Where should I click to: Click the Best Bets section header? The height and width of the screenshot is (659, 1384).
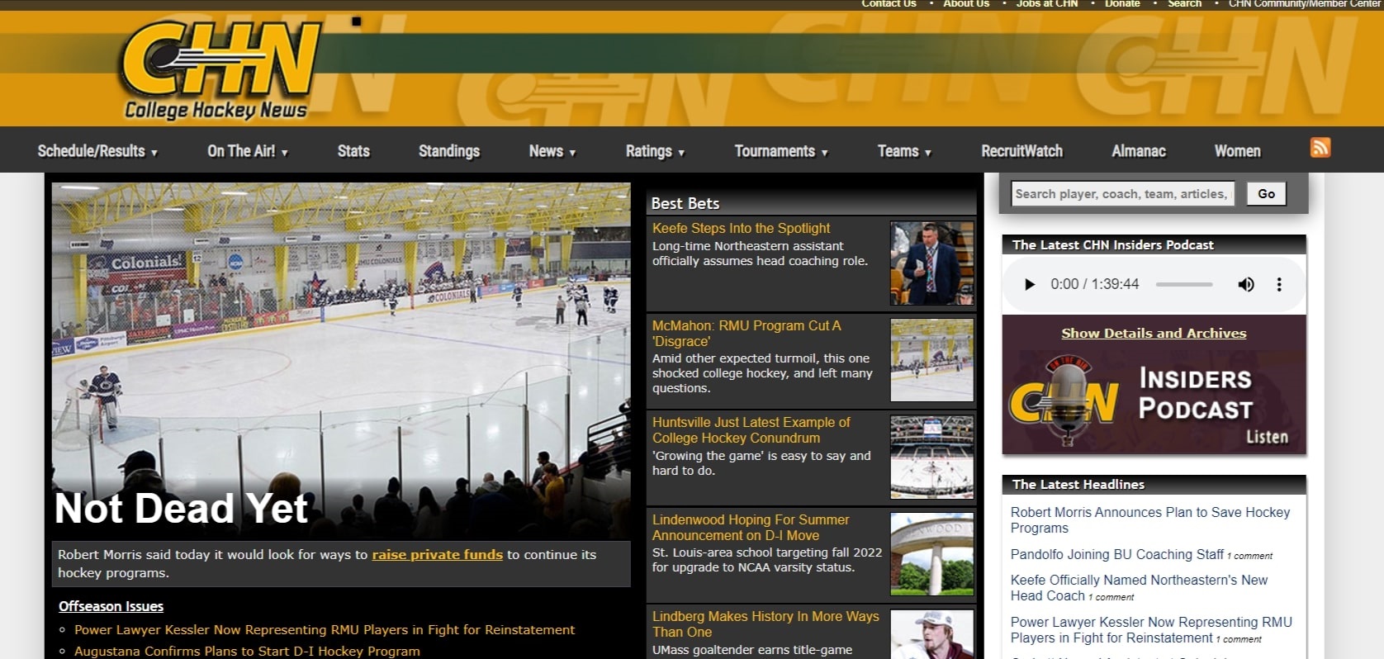click(811, 203)
